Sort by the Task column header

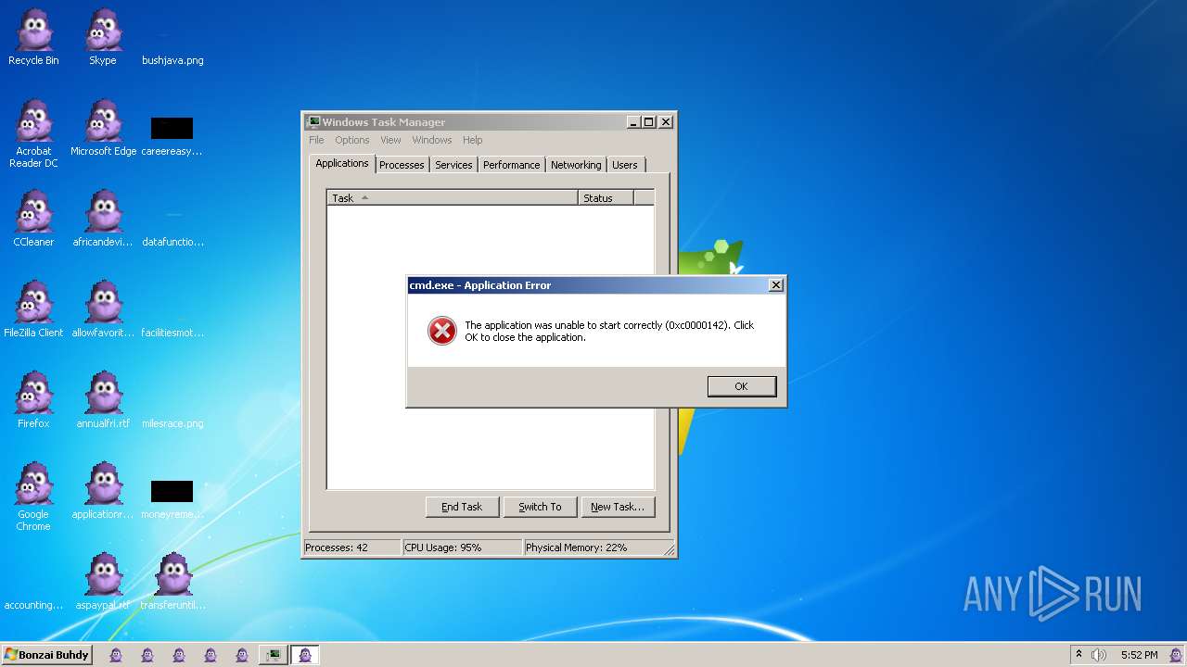click(x=453, y=197)
